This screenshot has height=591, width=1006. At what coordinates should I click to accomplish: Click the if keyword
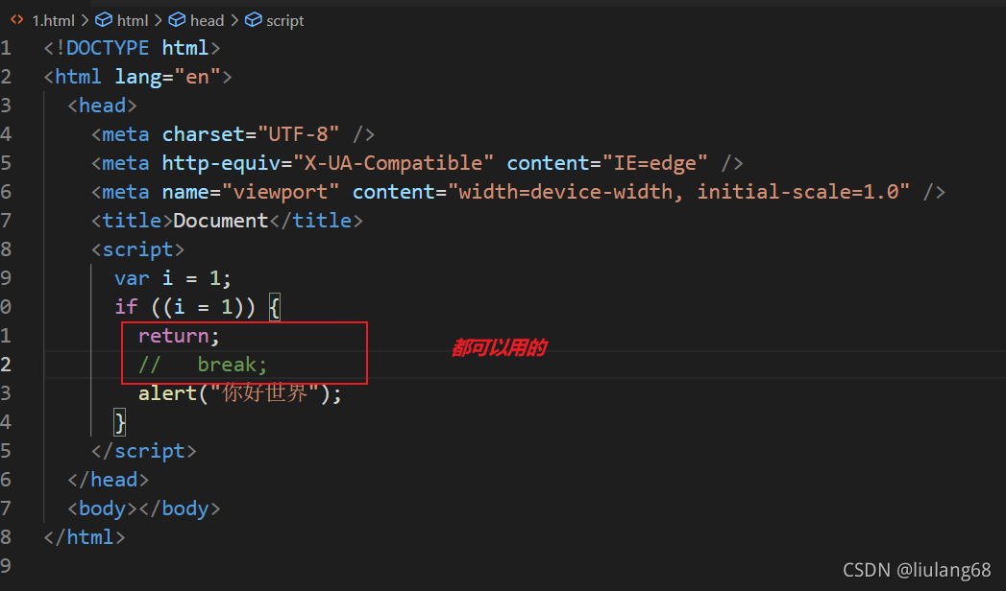tap(127, 307)
